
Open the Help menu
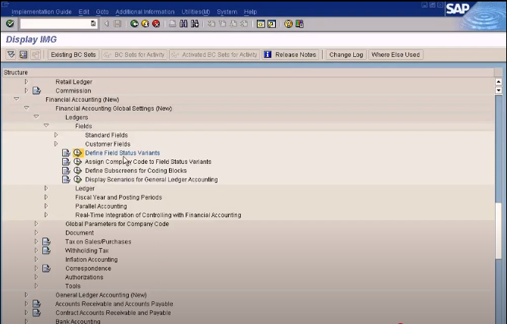click(250, 11)
